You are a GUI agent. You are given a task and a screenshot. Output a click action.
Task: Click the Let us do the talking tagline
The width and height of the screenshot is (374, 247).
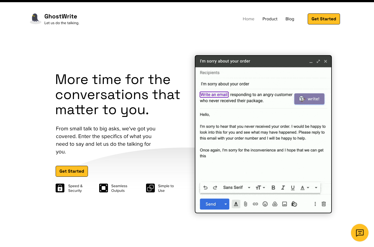62,23
